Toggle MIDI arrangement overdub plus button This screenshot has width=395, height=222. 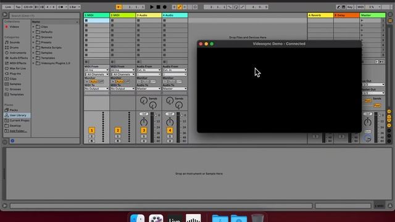(174, 7)
